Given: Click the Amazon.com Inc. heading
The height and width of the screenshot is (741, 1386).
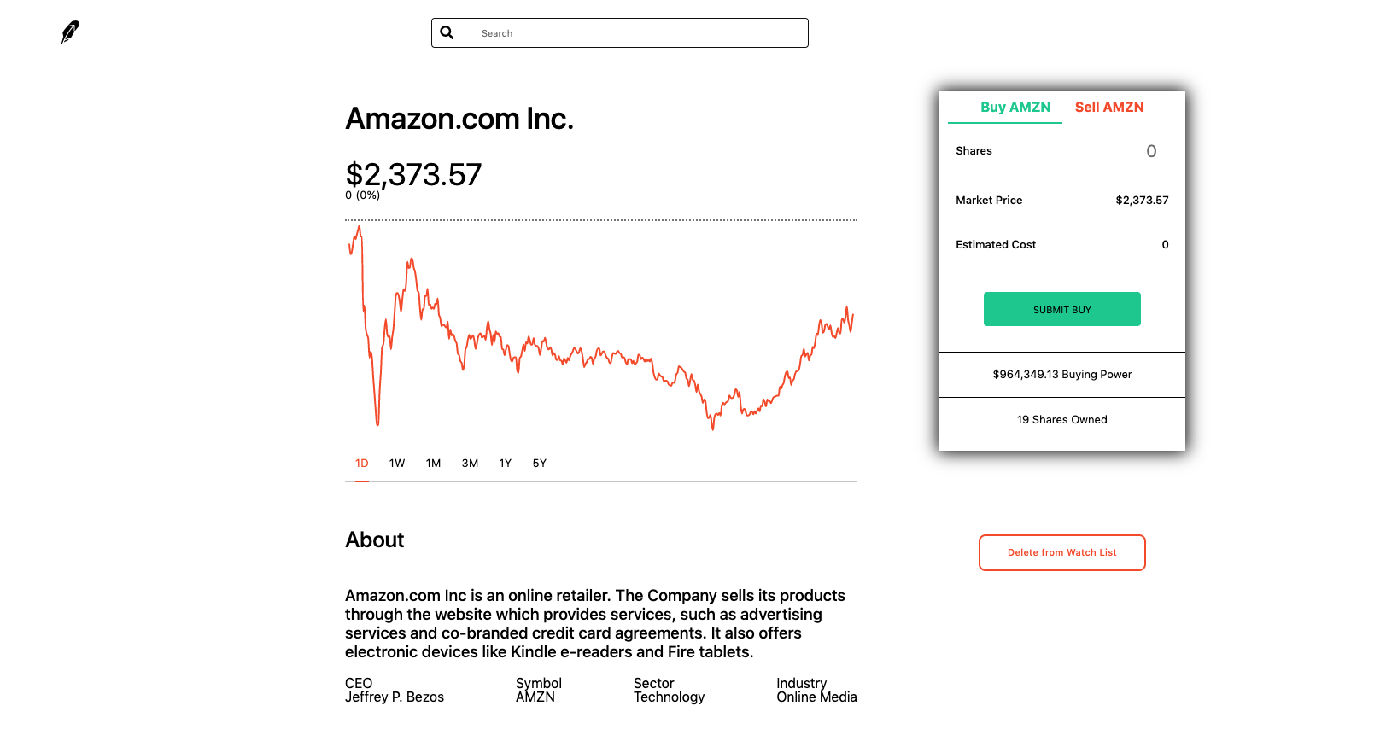Looking at the screenshot, I should (x=459, y=119).
